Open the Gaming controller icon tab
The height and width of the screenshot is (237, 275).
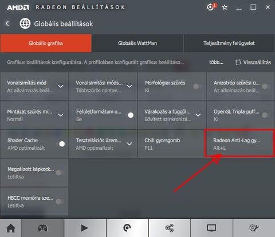click(x=43, y=228)
